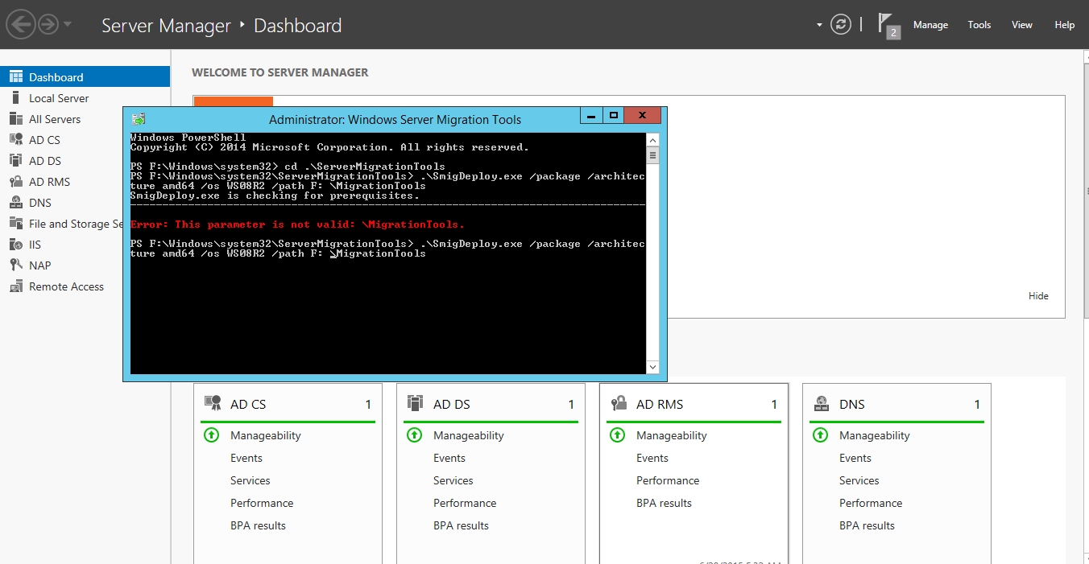
Task: Open the notifications flag icon
Action: [x=887, y=24]
